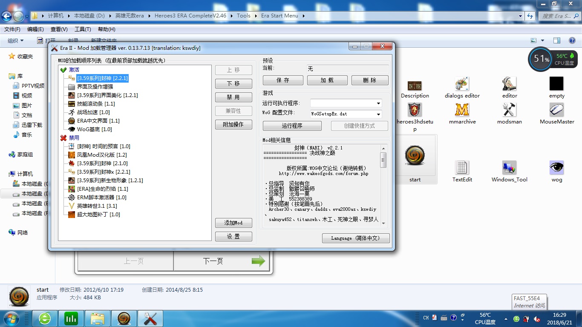Open 工具(T) menu

pos(83,29)
